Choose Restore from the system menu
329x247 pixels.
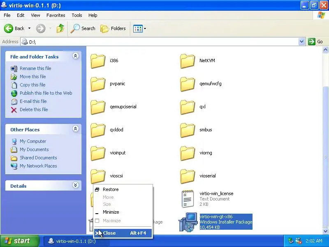(123, 189)
